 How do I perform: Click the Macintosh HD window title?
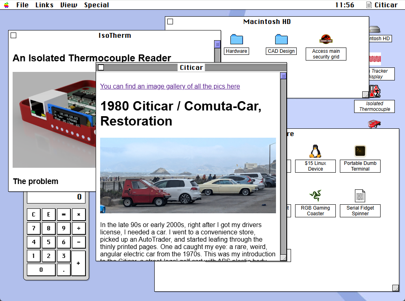pyautogui.click(x=267, y=22)
